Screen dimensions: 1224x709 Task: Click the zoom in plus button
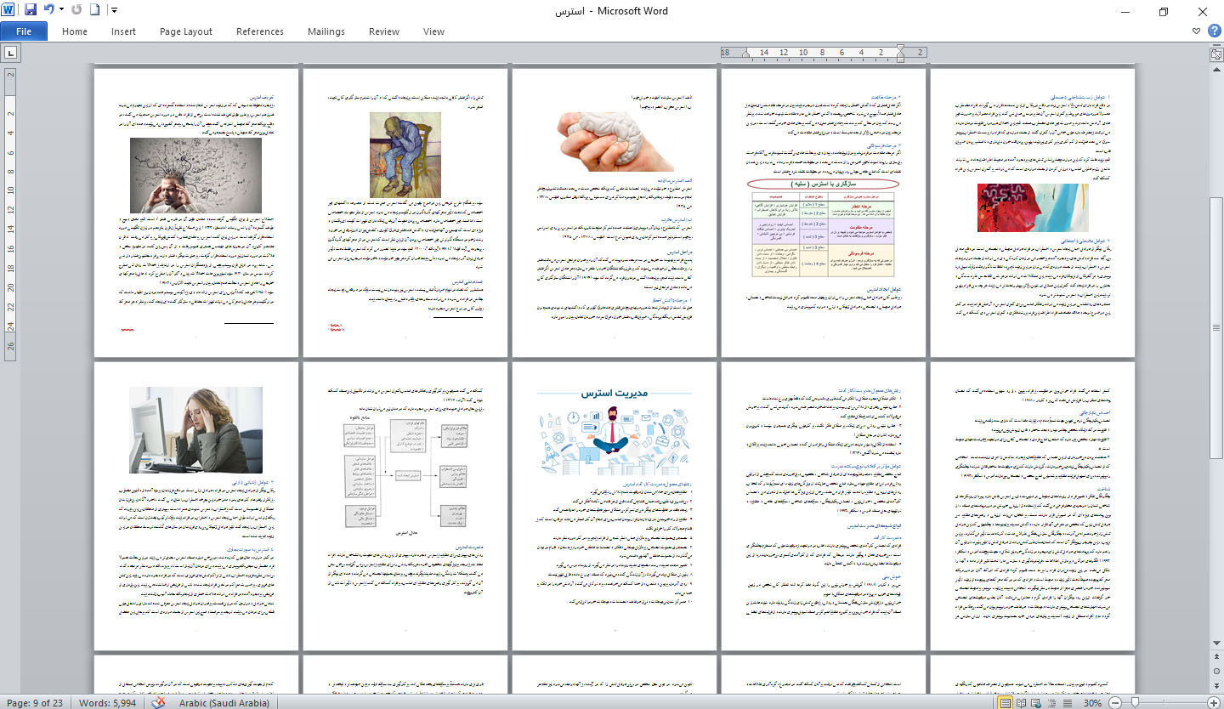click(x=1214, y=703)
